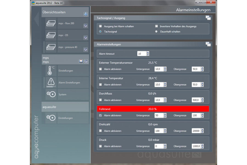
Task: Check 'Invertiere Verhalten des Ausgangs' box
Action: tap(156, 26)
